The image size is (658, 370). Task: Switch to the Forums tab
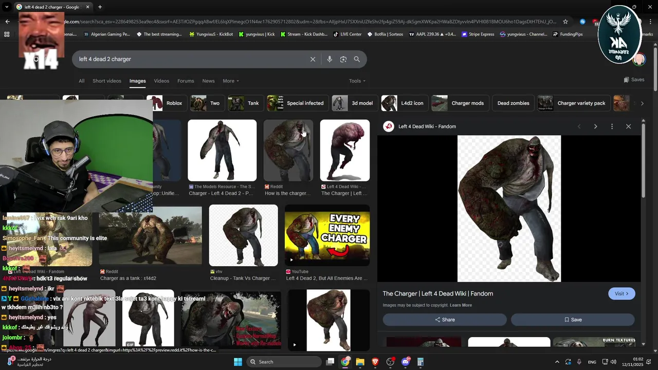pyautogui.click(x=186, y=81)
